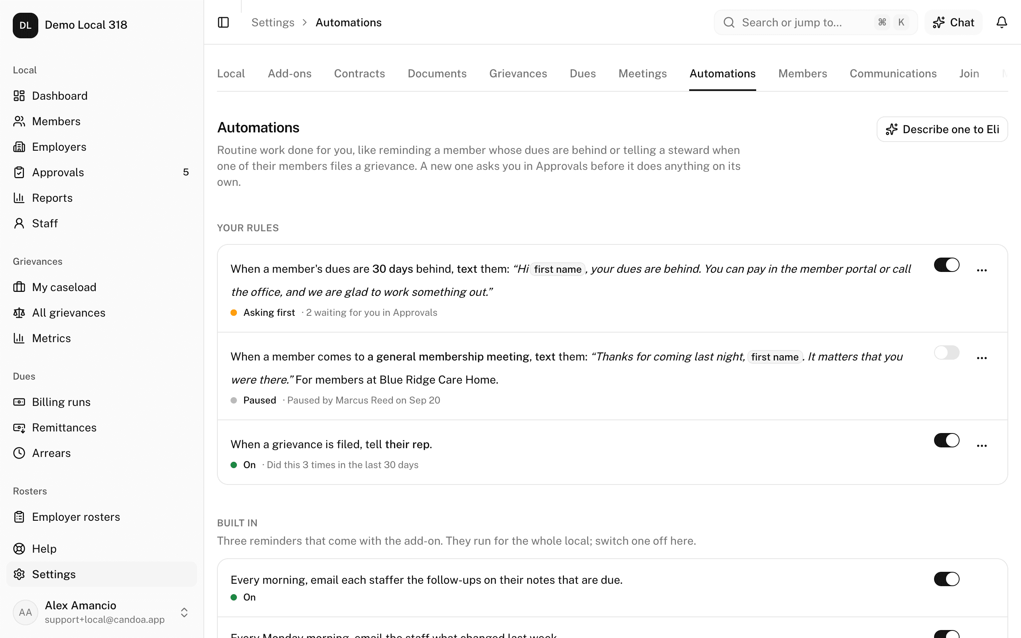
Task: Click the Employers building icon
Action: (19, 147)
